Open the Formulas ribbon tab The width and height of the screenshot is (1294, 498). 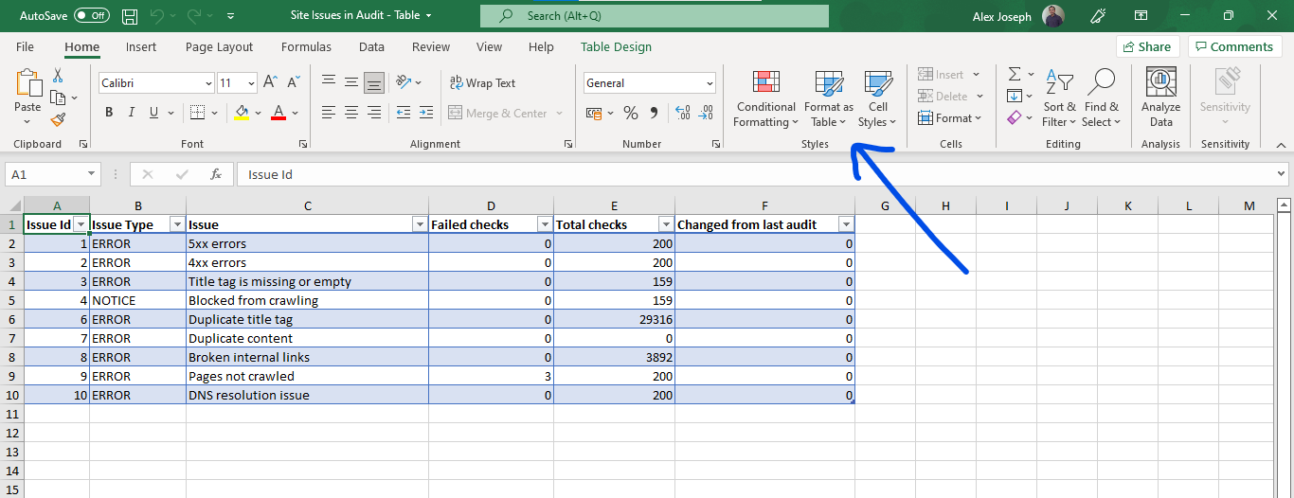306,47
